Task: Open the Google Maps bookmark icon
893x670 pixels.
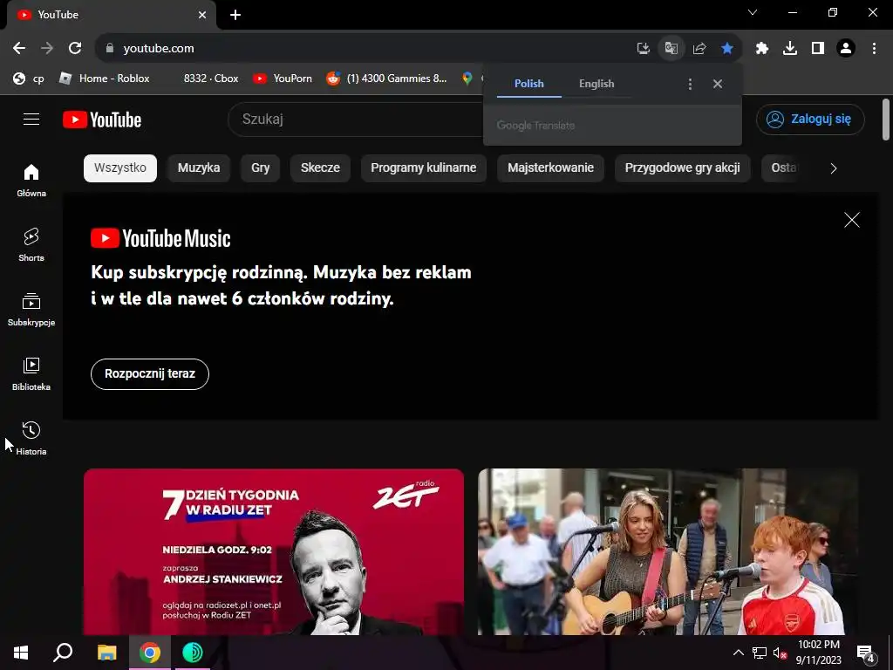Action: point(467,79)
